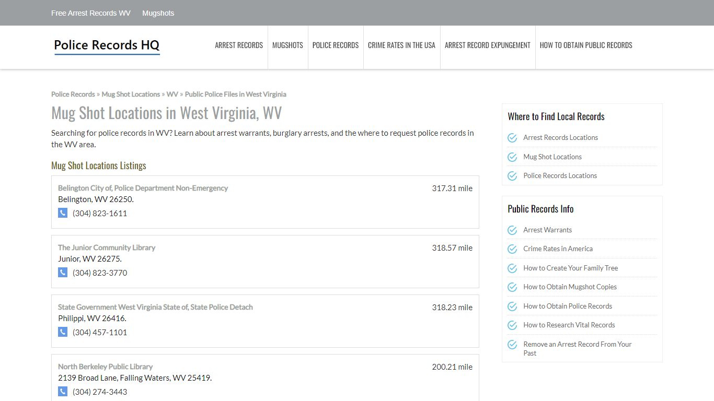The width and height of the screenshot is (714, 401).
Task: Click phone icon beside (304) 823-3770
Action: 63,273
